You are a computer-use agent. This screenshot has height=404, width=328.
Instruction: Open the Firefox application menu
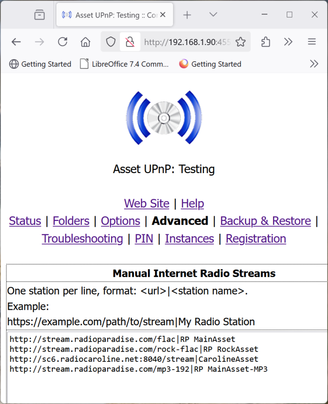[311, 42]
